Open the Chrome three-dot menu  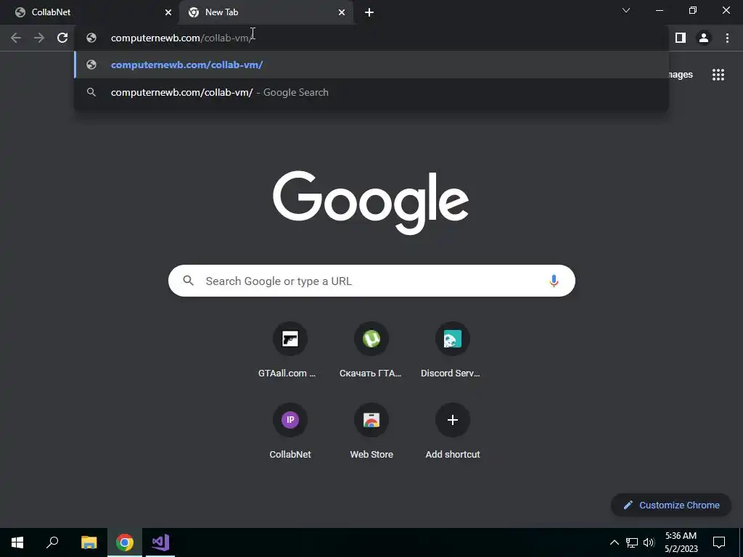[x=727, y=38]
